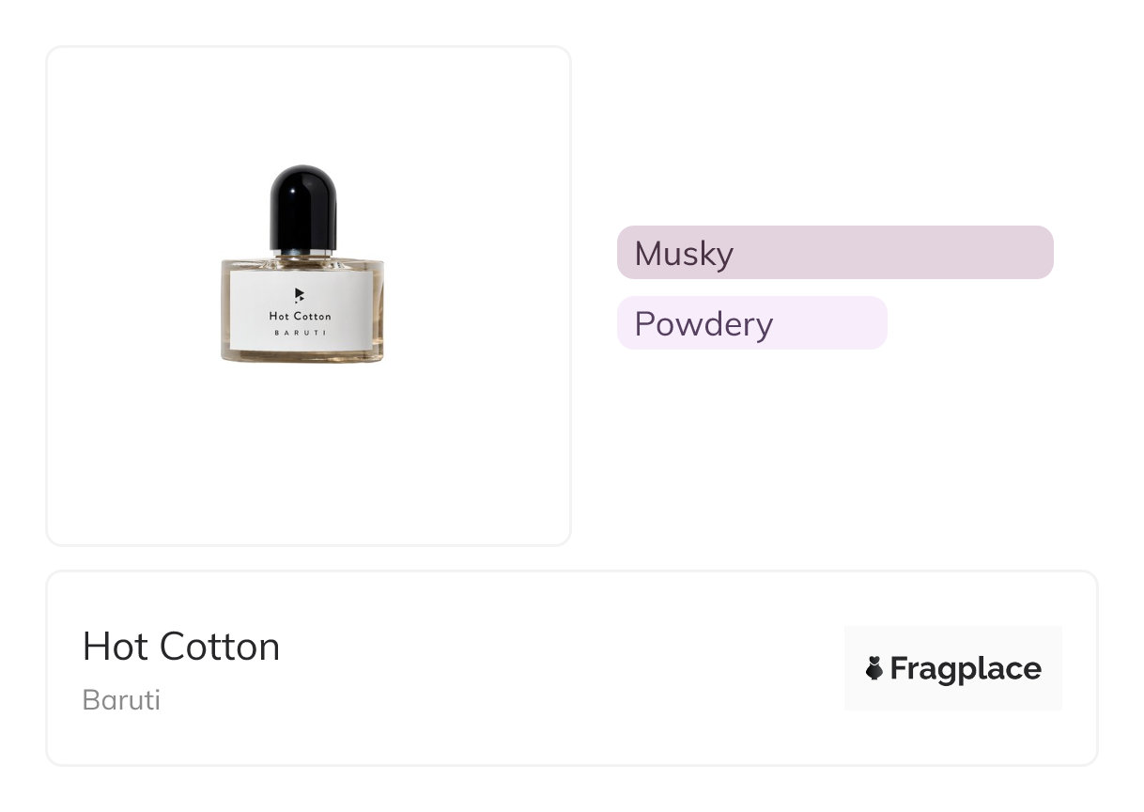Click the word "Powdery" in the tag

coord(703,324)
